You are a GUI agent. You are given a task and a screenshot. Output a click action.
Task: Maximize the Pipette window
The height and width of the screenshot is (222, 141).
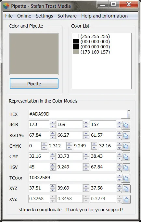tap(113, 5)
